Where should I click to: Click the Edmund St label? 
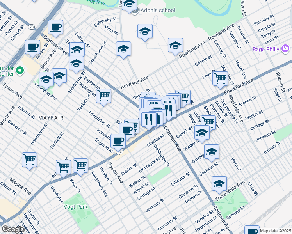pyautogui.click(x=235, y=213)
